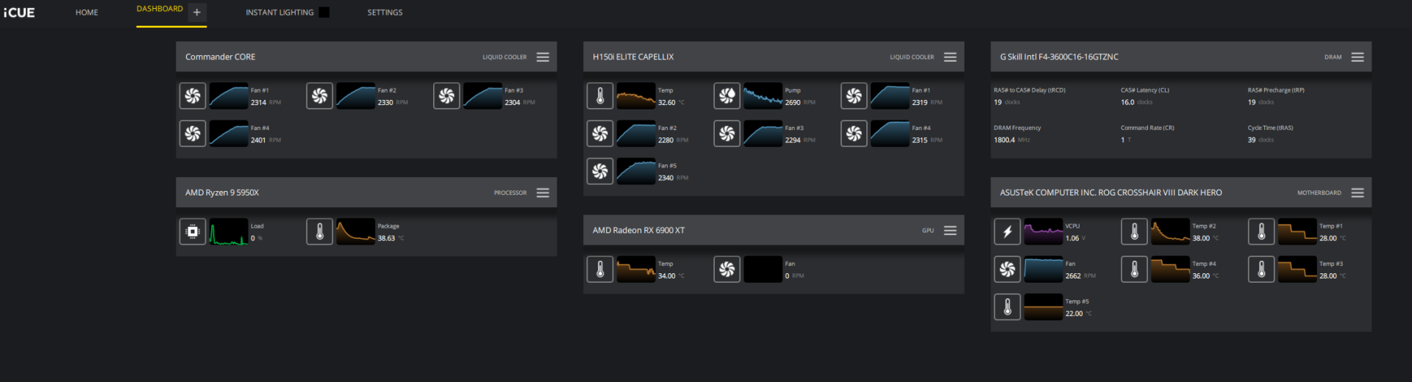
Task: Click motherboard Fan 2662 RPM fan icon
Action: (x=1008, y=270)
